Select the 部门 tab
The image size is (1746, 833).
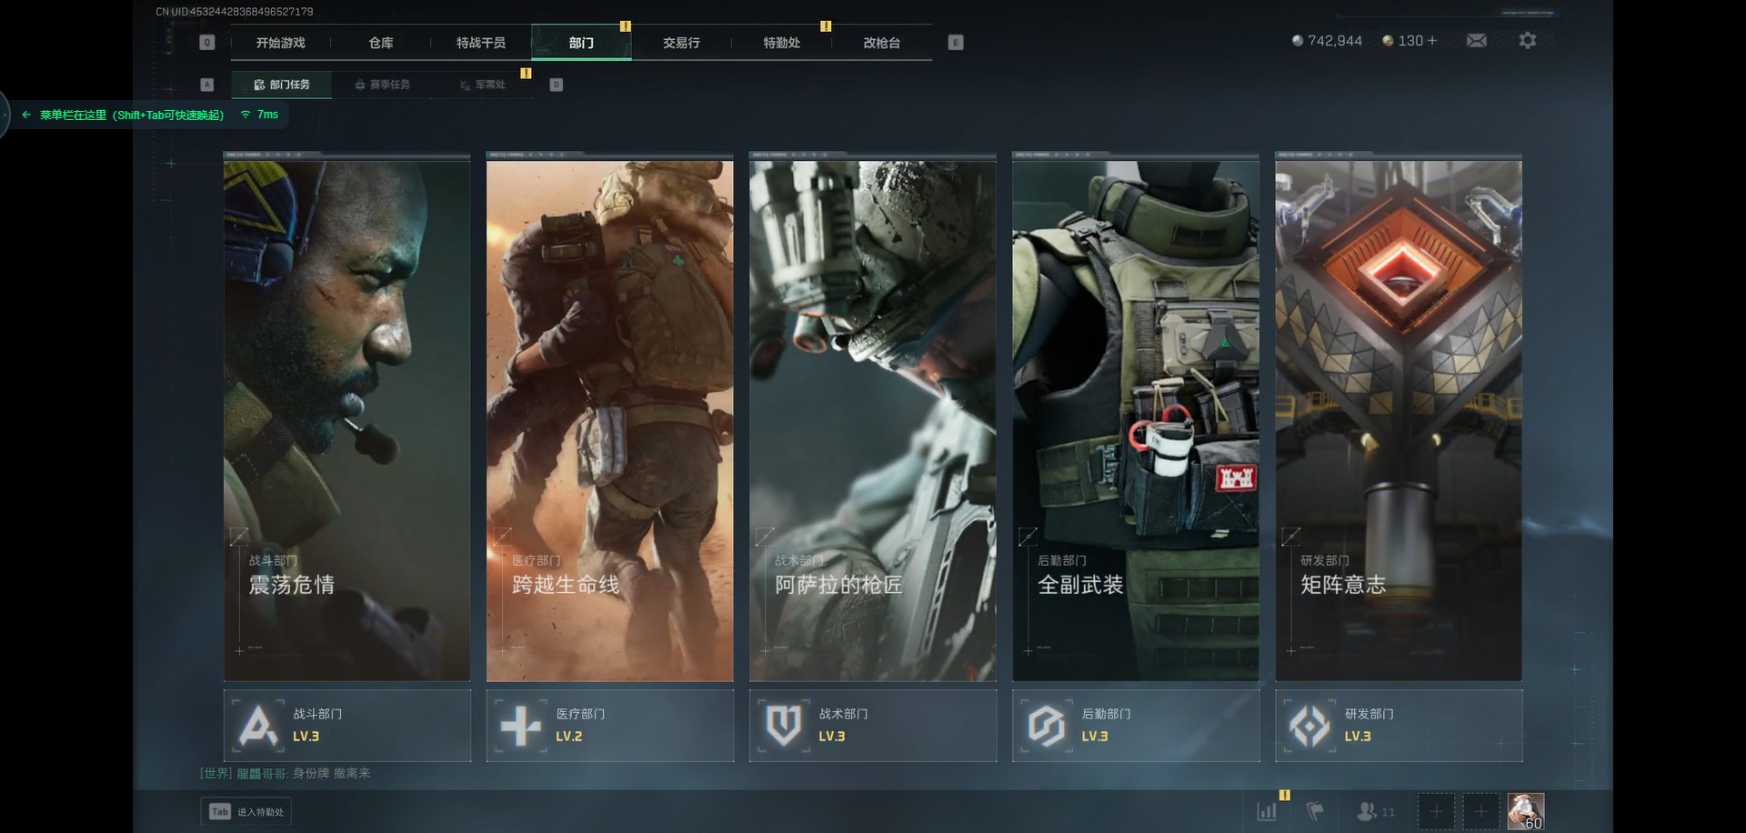pyautogui.click(x=581, y=43)
